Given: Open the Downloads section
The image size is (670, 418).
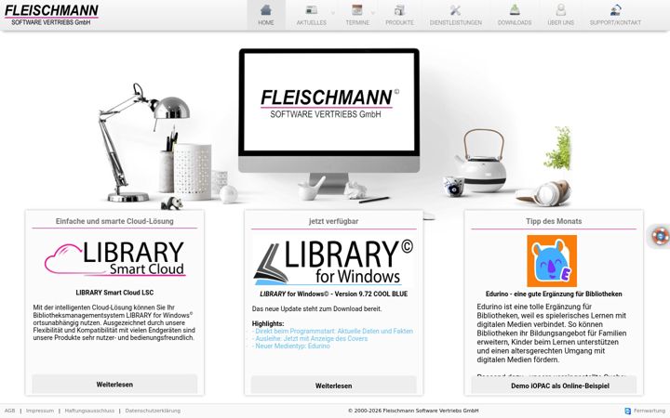Looking at the screenshot, I should pyautogui.click(x=515, y=15).
